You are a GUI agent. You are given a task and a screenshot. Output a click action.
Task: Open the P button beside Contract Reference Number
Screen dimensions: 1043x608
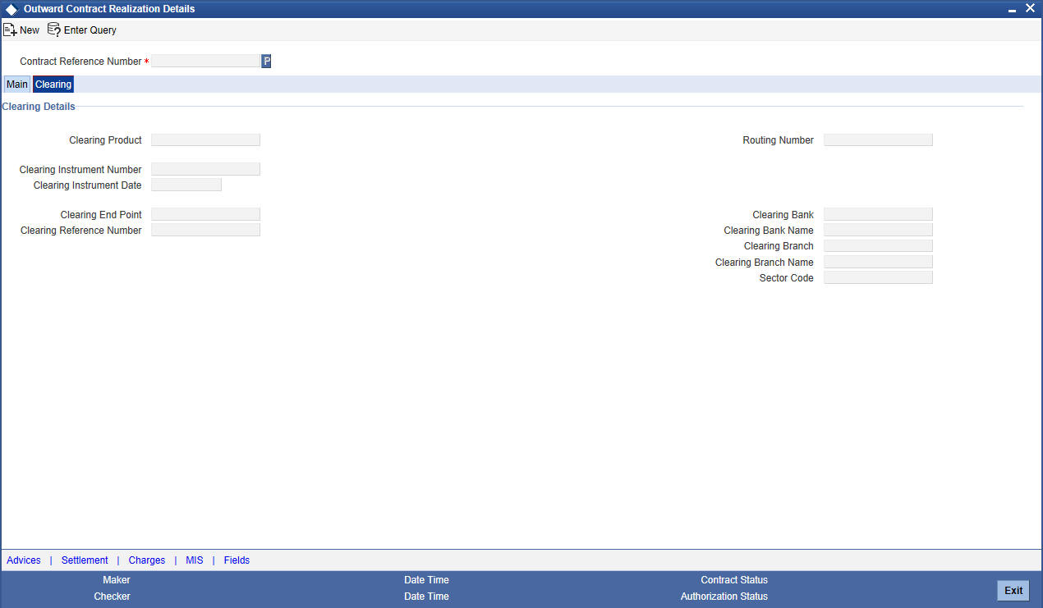click(266, 61)
